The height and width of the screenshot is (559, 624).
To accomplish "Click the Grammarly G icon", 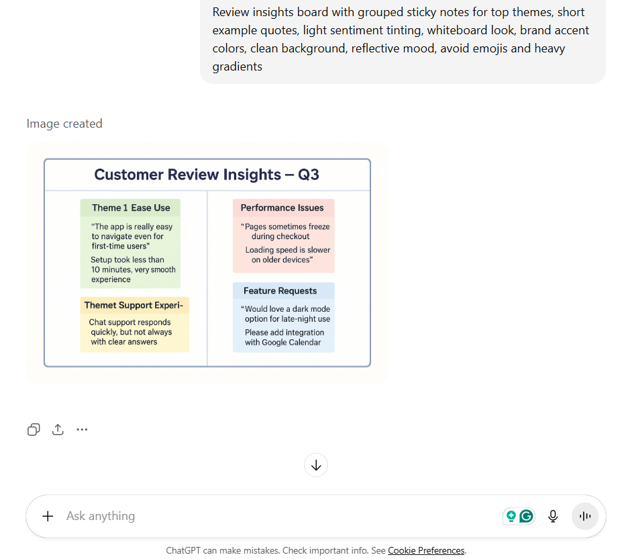I will (527, 516).
